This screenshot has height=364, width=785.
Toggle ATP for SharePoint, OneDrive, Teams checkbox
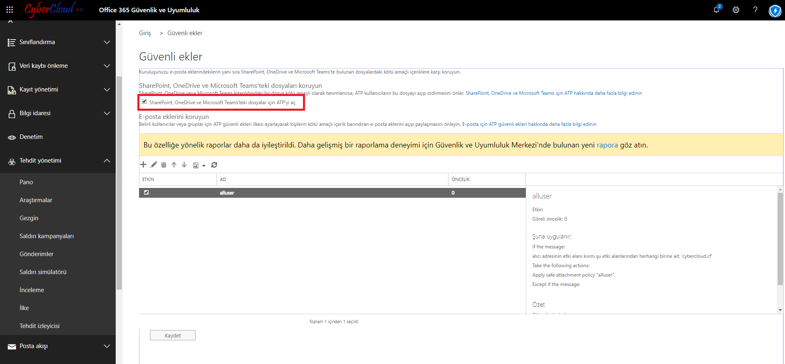coord(144,101)
